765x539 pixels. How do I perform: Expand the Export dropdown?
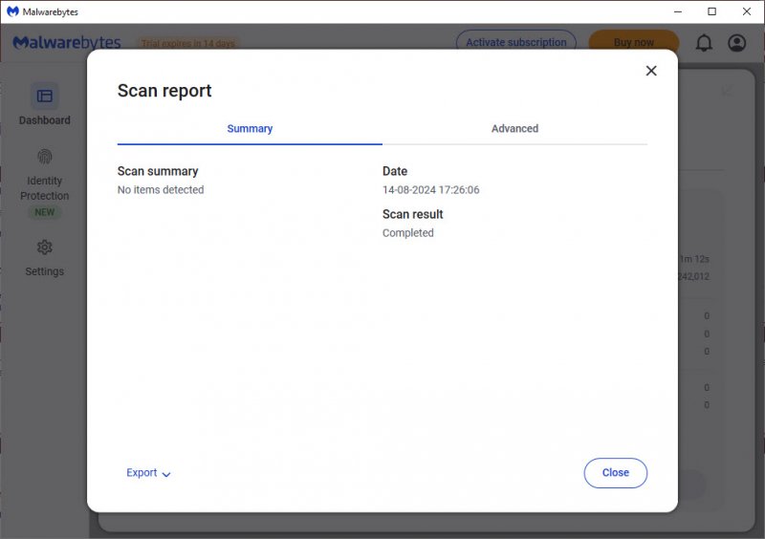pos(148,473)
